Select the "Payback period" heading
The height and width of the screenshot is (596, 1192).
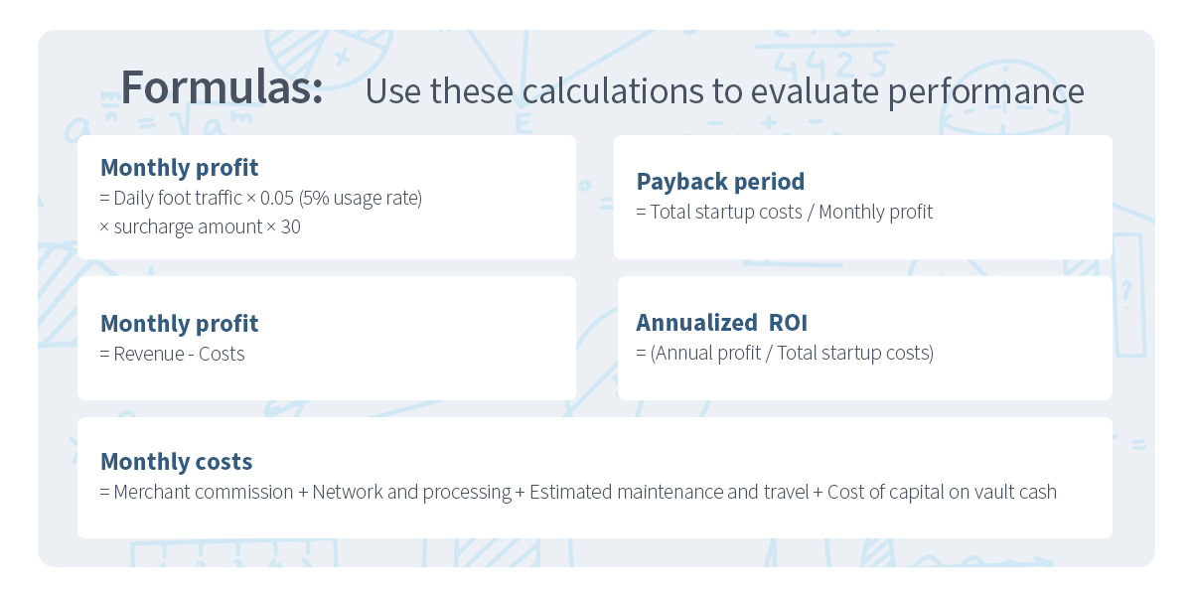pos(720,182)
